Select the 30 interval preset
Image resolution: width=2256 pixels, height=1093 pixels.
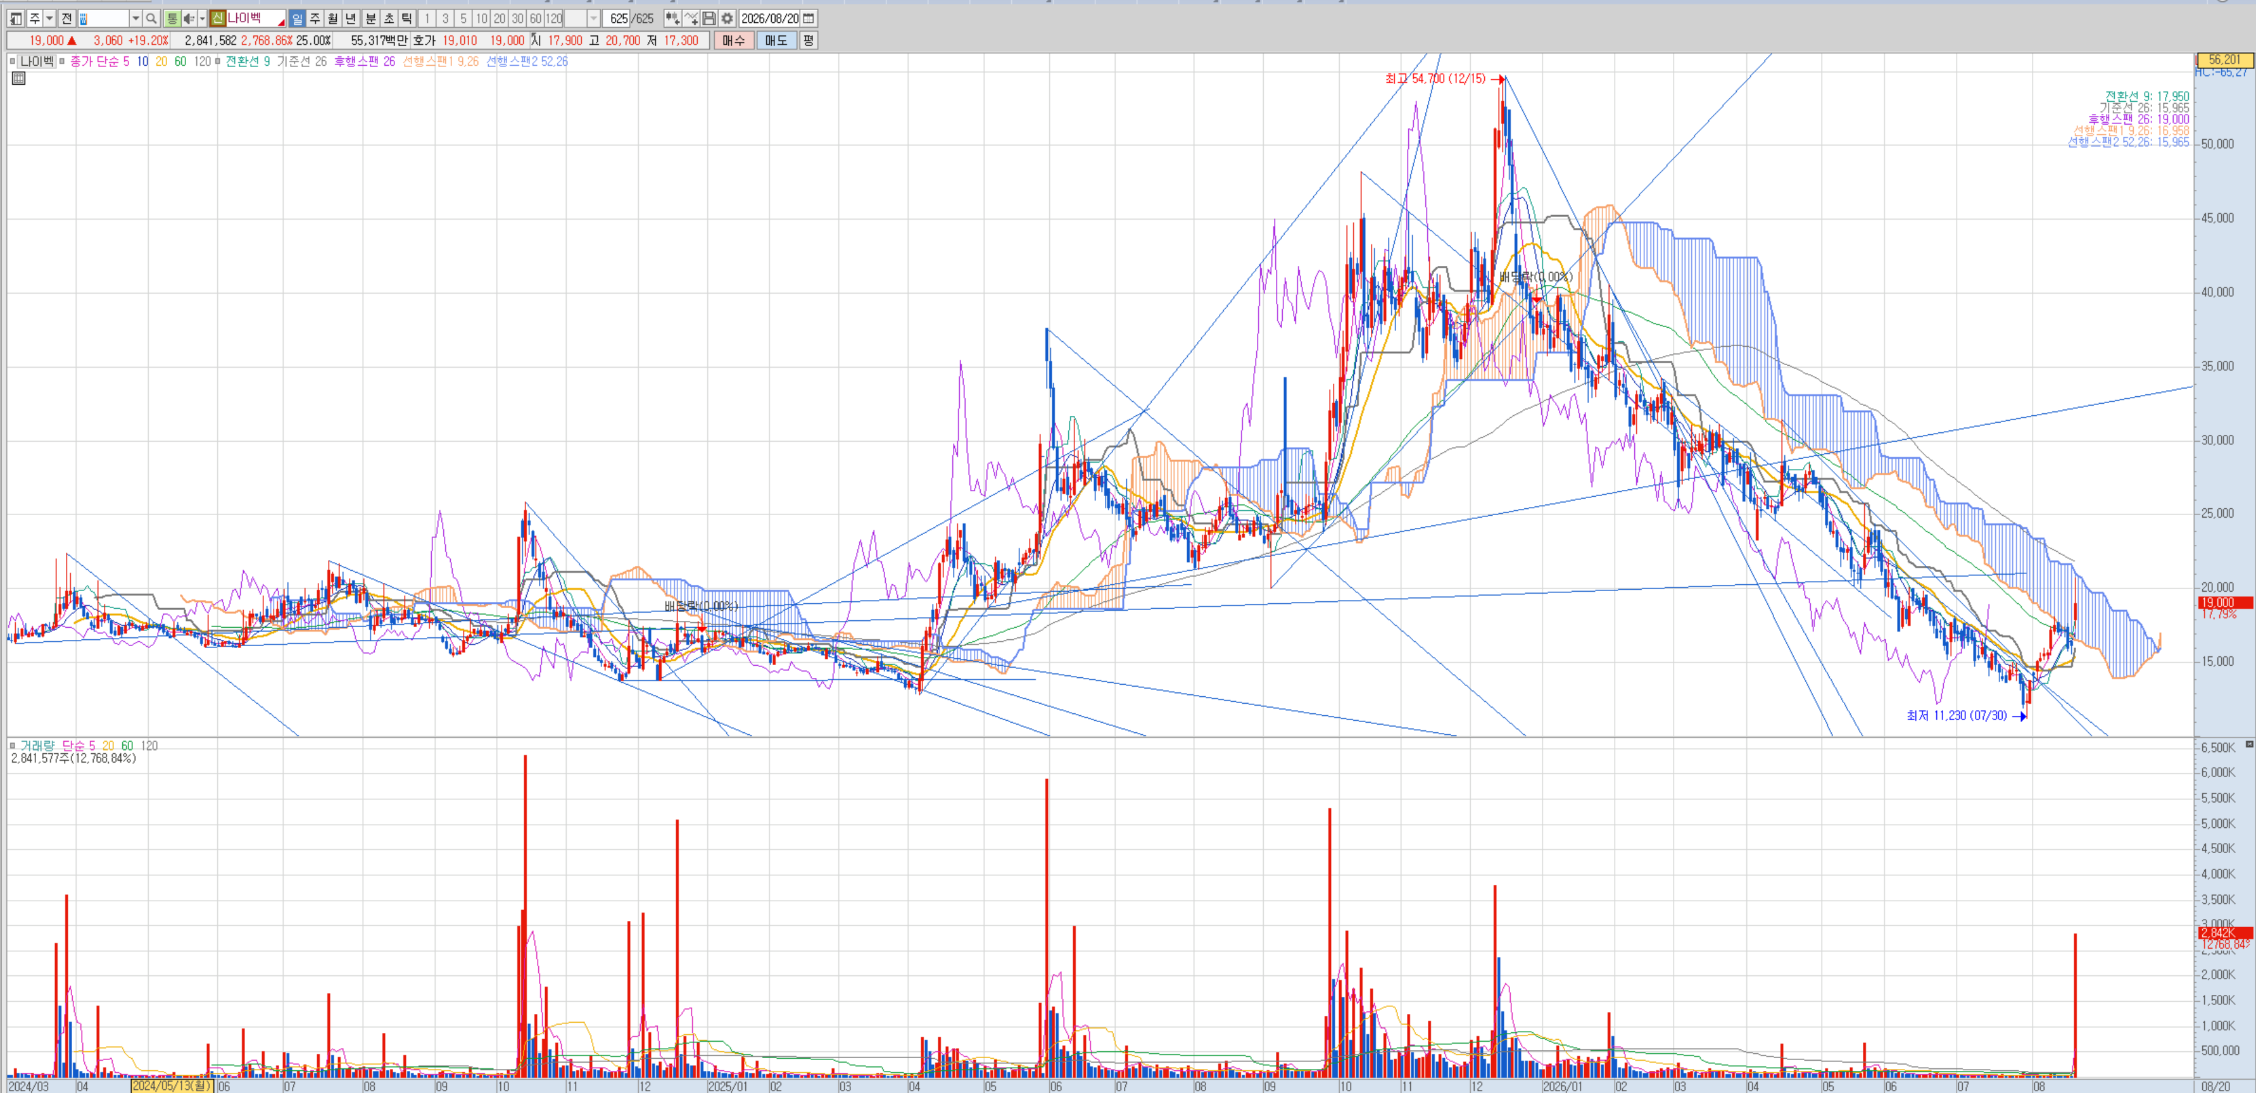click(517, 18)
